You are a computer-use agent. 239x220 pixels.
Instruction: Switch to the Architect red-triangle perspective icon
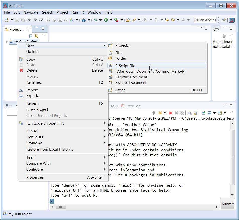[232, 20]
